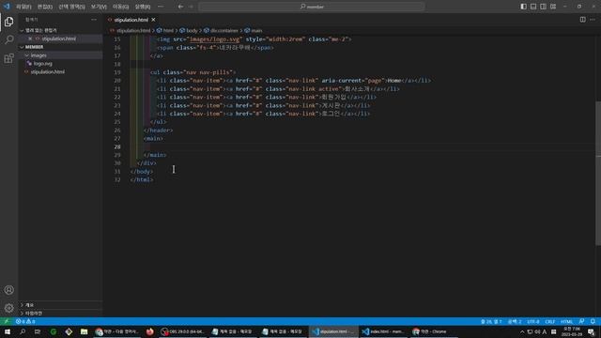Screen dimensions: 601x338
Task: Change the CRLF line ending
Action: point(550,321)
